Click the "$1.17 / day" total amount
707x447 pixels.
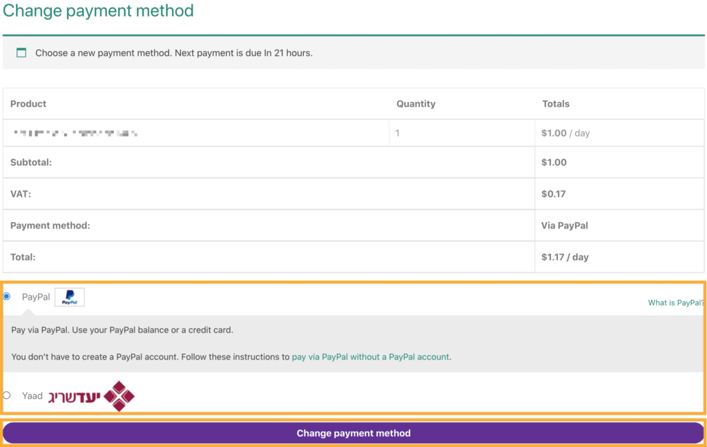click(565, 257)
